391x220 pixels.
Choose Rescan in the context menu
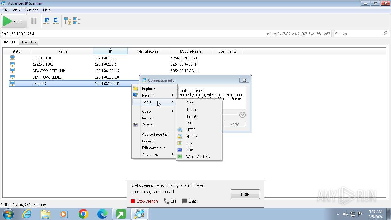tap(154, 118)
